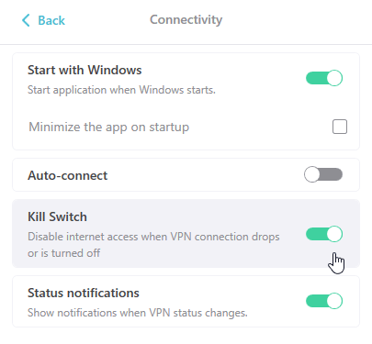Click the Auto-connect label text
The height and width of the screenshot is (344, 372).
click(x=68, y=175)
